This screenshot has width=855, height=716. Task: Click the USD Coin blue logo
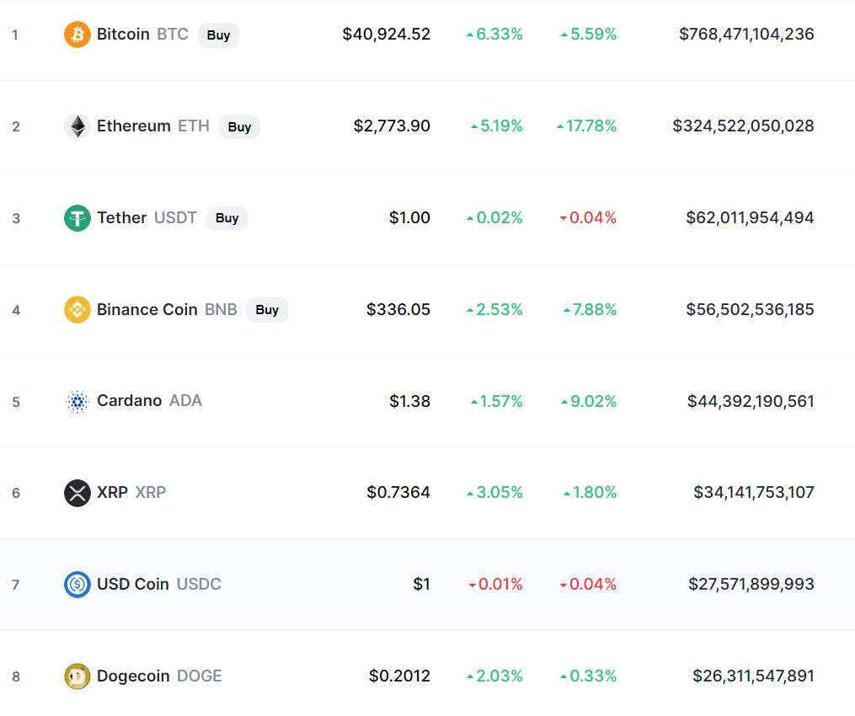[x=77, y=585]
